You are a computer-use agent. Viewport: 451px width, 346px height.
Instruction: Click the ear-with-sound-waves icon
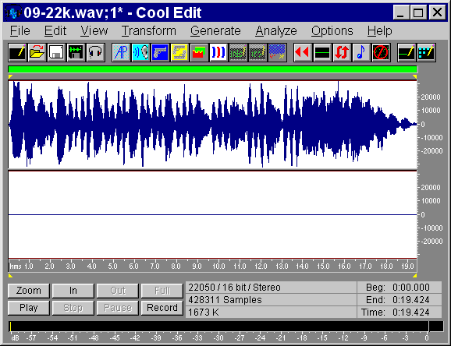click(140, 52)
